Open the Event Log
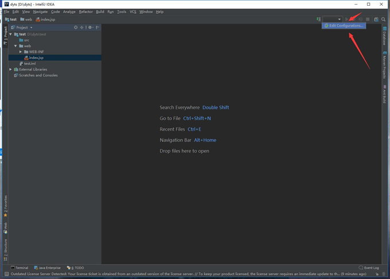 click(369, 268)
